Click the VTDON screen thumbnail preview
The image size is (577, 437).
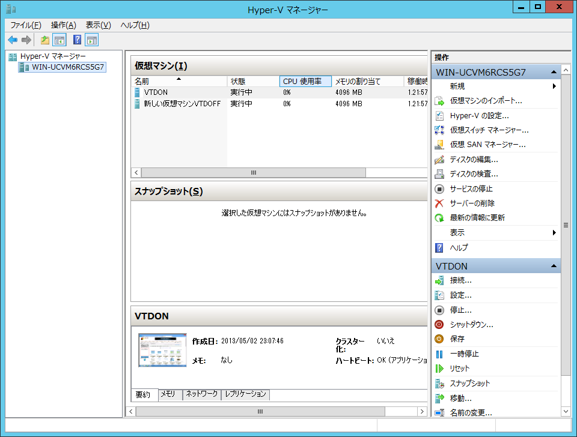click(x=162, y=351)
